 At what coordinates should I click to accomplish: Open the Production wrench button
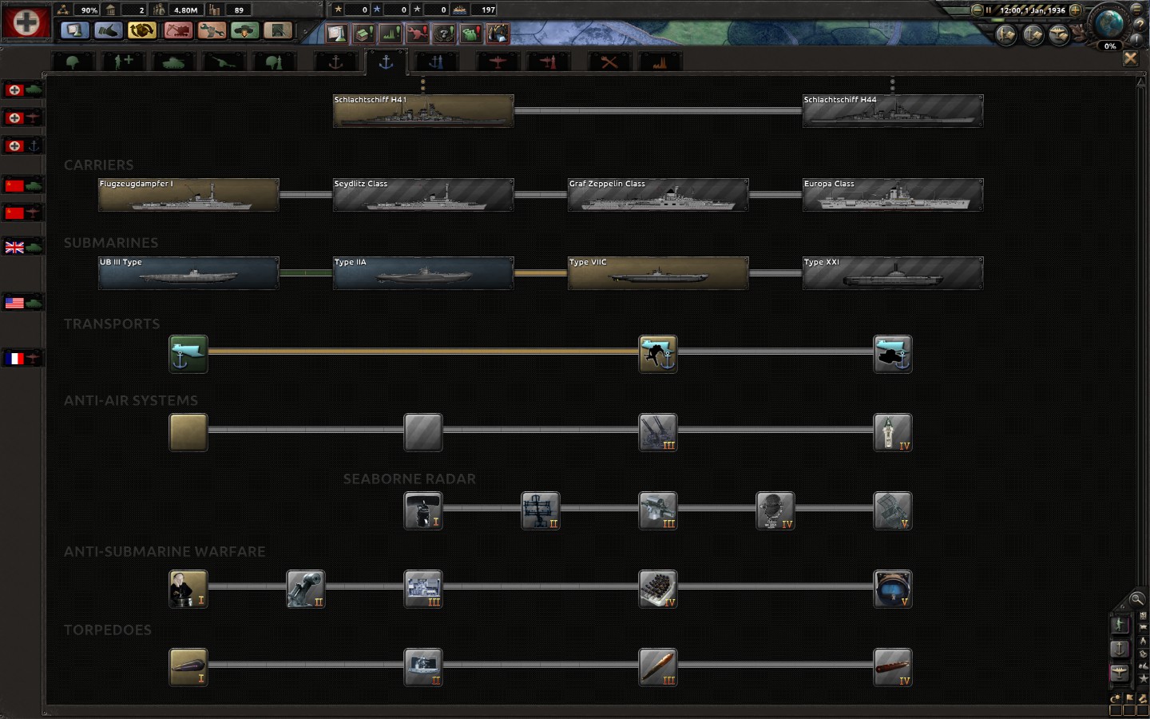pos(211,30)
